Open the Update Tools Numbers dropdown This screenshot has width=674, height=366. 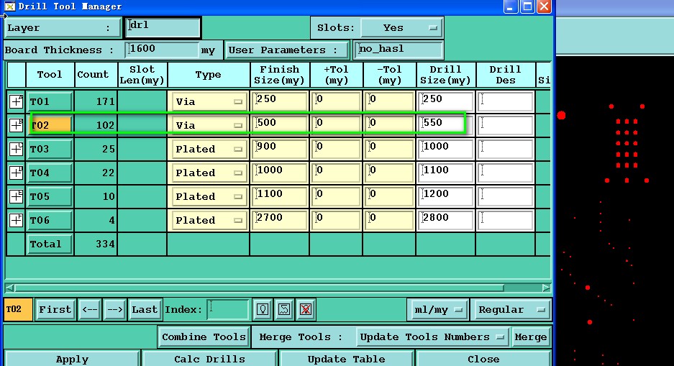coord(432,337)
